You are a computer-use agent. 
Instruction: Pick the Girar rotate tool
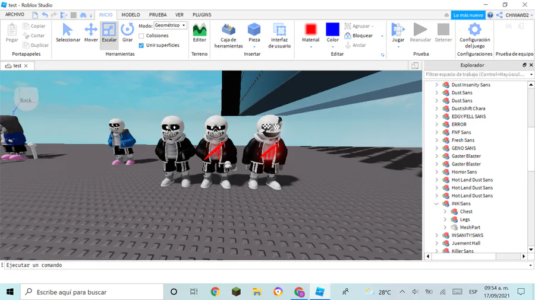click(x=127, y=33)
